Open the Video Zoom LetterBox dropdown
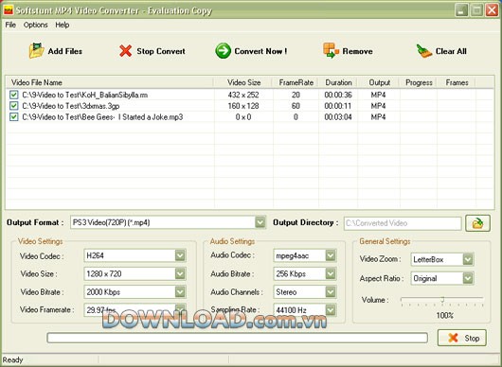This screenshot has width=502, height=367. pyautogui.click(x=468, y=259)
